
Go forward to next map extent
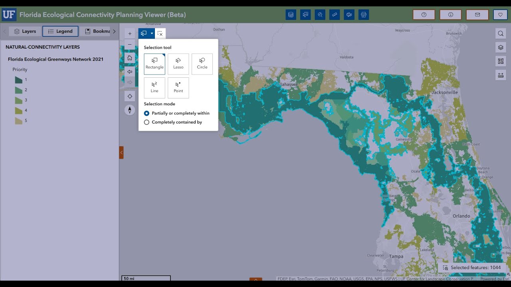130,82
